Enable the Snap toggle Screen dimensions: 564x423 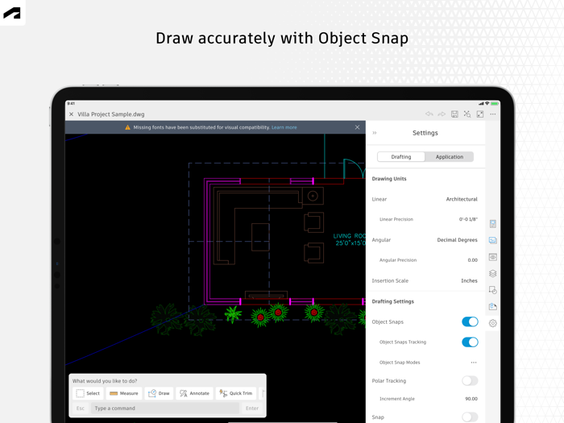point(470,417)
